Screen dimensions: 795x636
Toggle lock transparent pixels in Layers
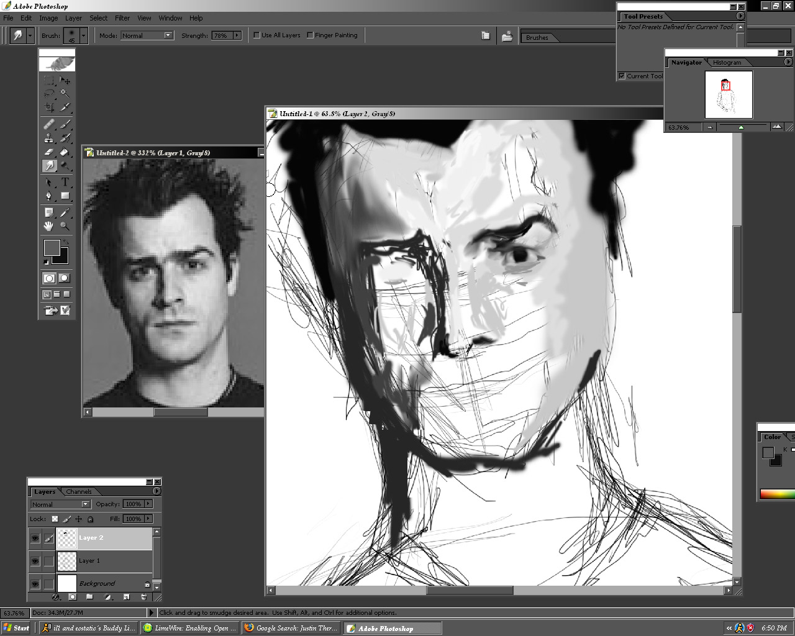point(55,519)
